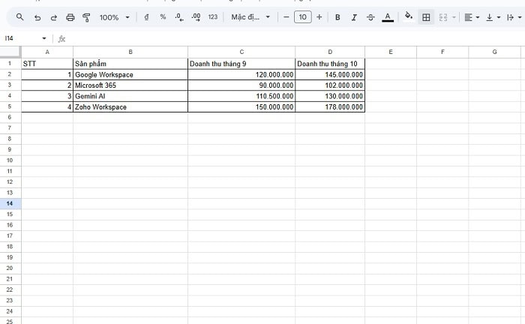
Task: Toggle italic formatting
Action: click(x=354, y=17)
